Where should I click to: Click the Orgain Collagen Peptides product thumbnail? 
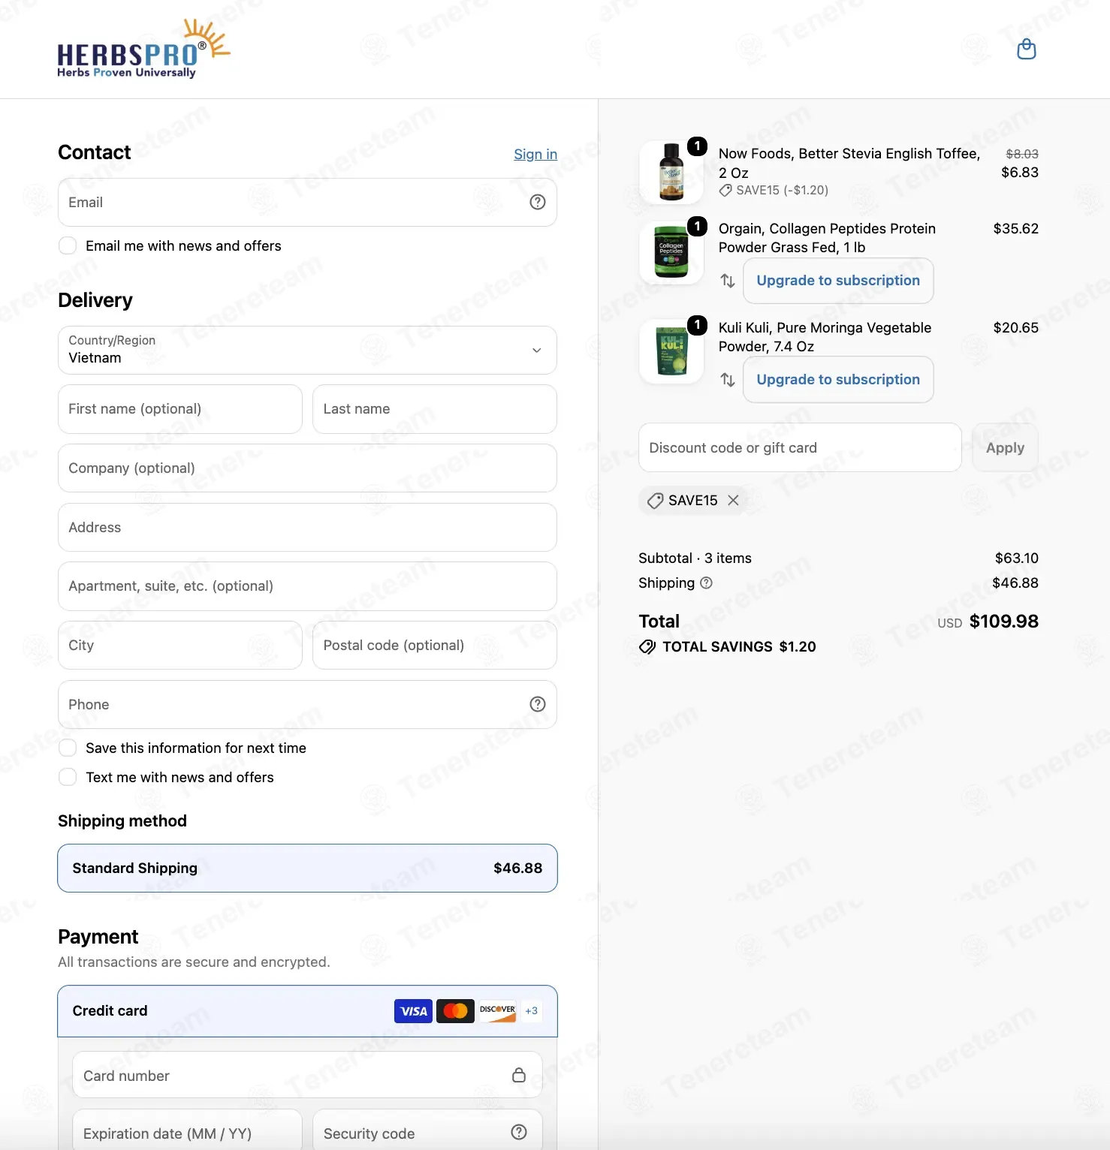[x=671, y=251]
